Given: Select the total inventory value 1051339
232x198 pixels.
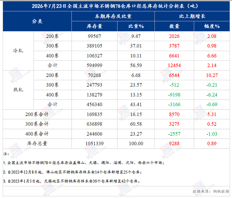Looking at the screenshot, I should pos(94,144).
